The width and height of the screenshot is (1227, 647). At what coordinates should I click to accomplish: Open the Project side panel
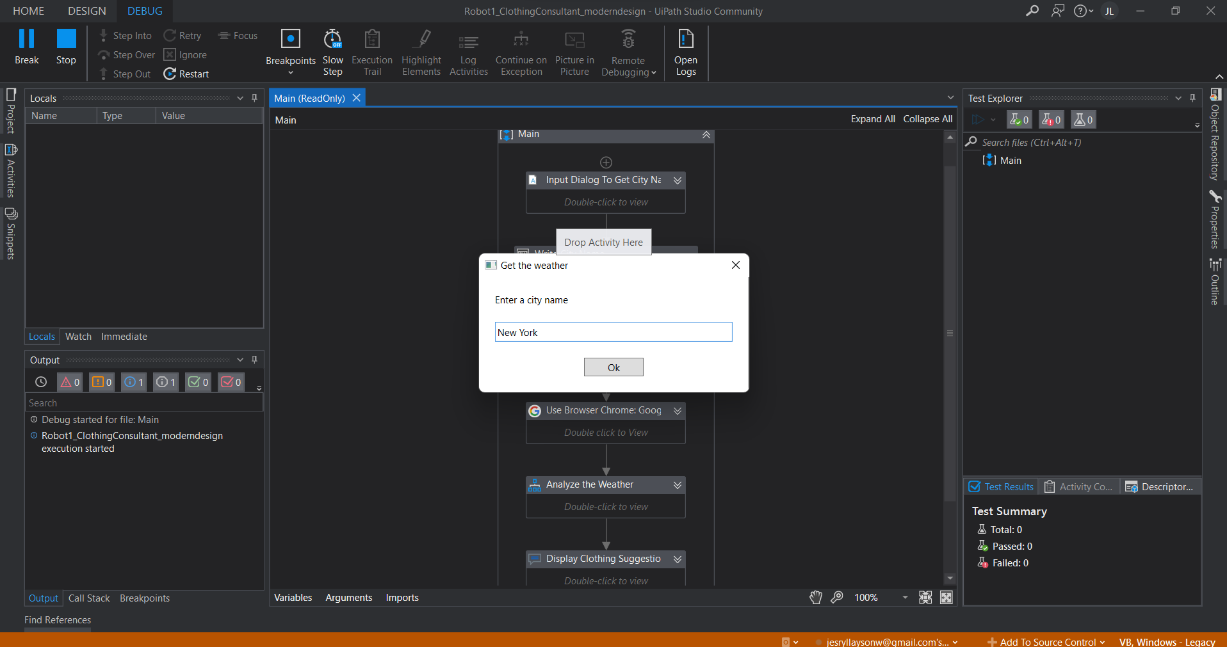pos(11,111)
